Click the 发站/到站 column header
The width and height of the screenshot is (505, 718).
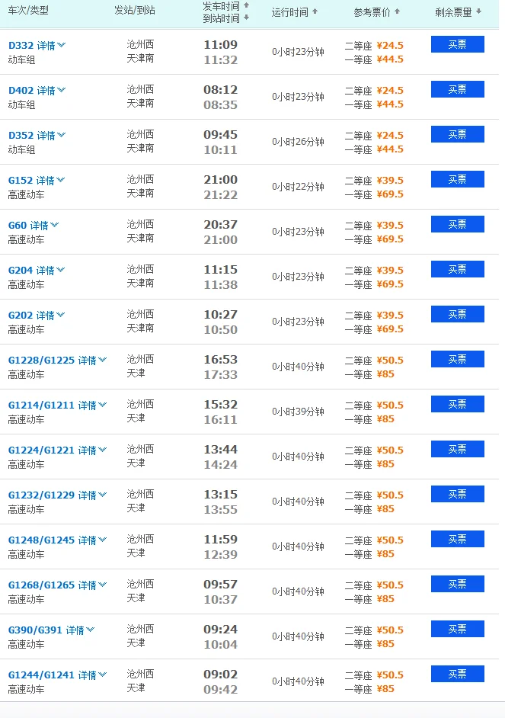pos(134,11)
